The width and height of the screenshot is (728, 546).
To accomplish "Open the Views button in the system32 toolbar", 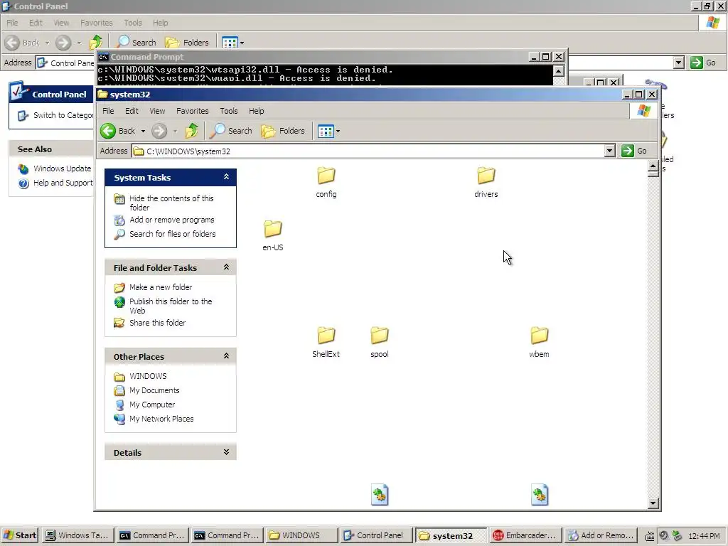I will pyautogui.click(x=326, y=132).
